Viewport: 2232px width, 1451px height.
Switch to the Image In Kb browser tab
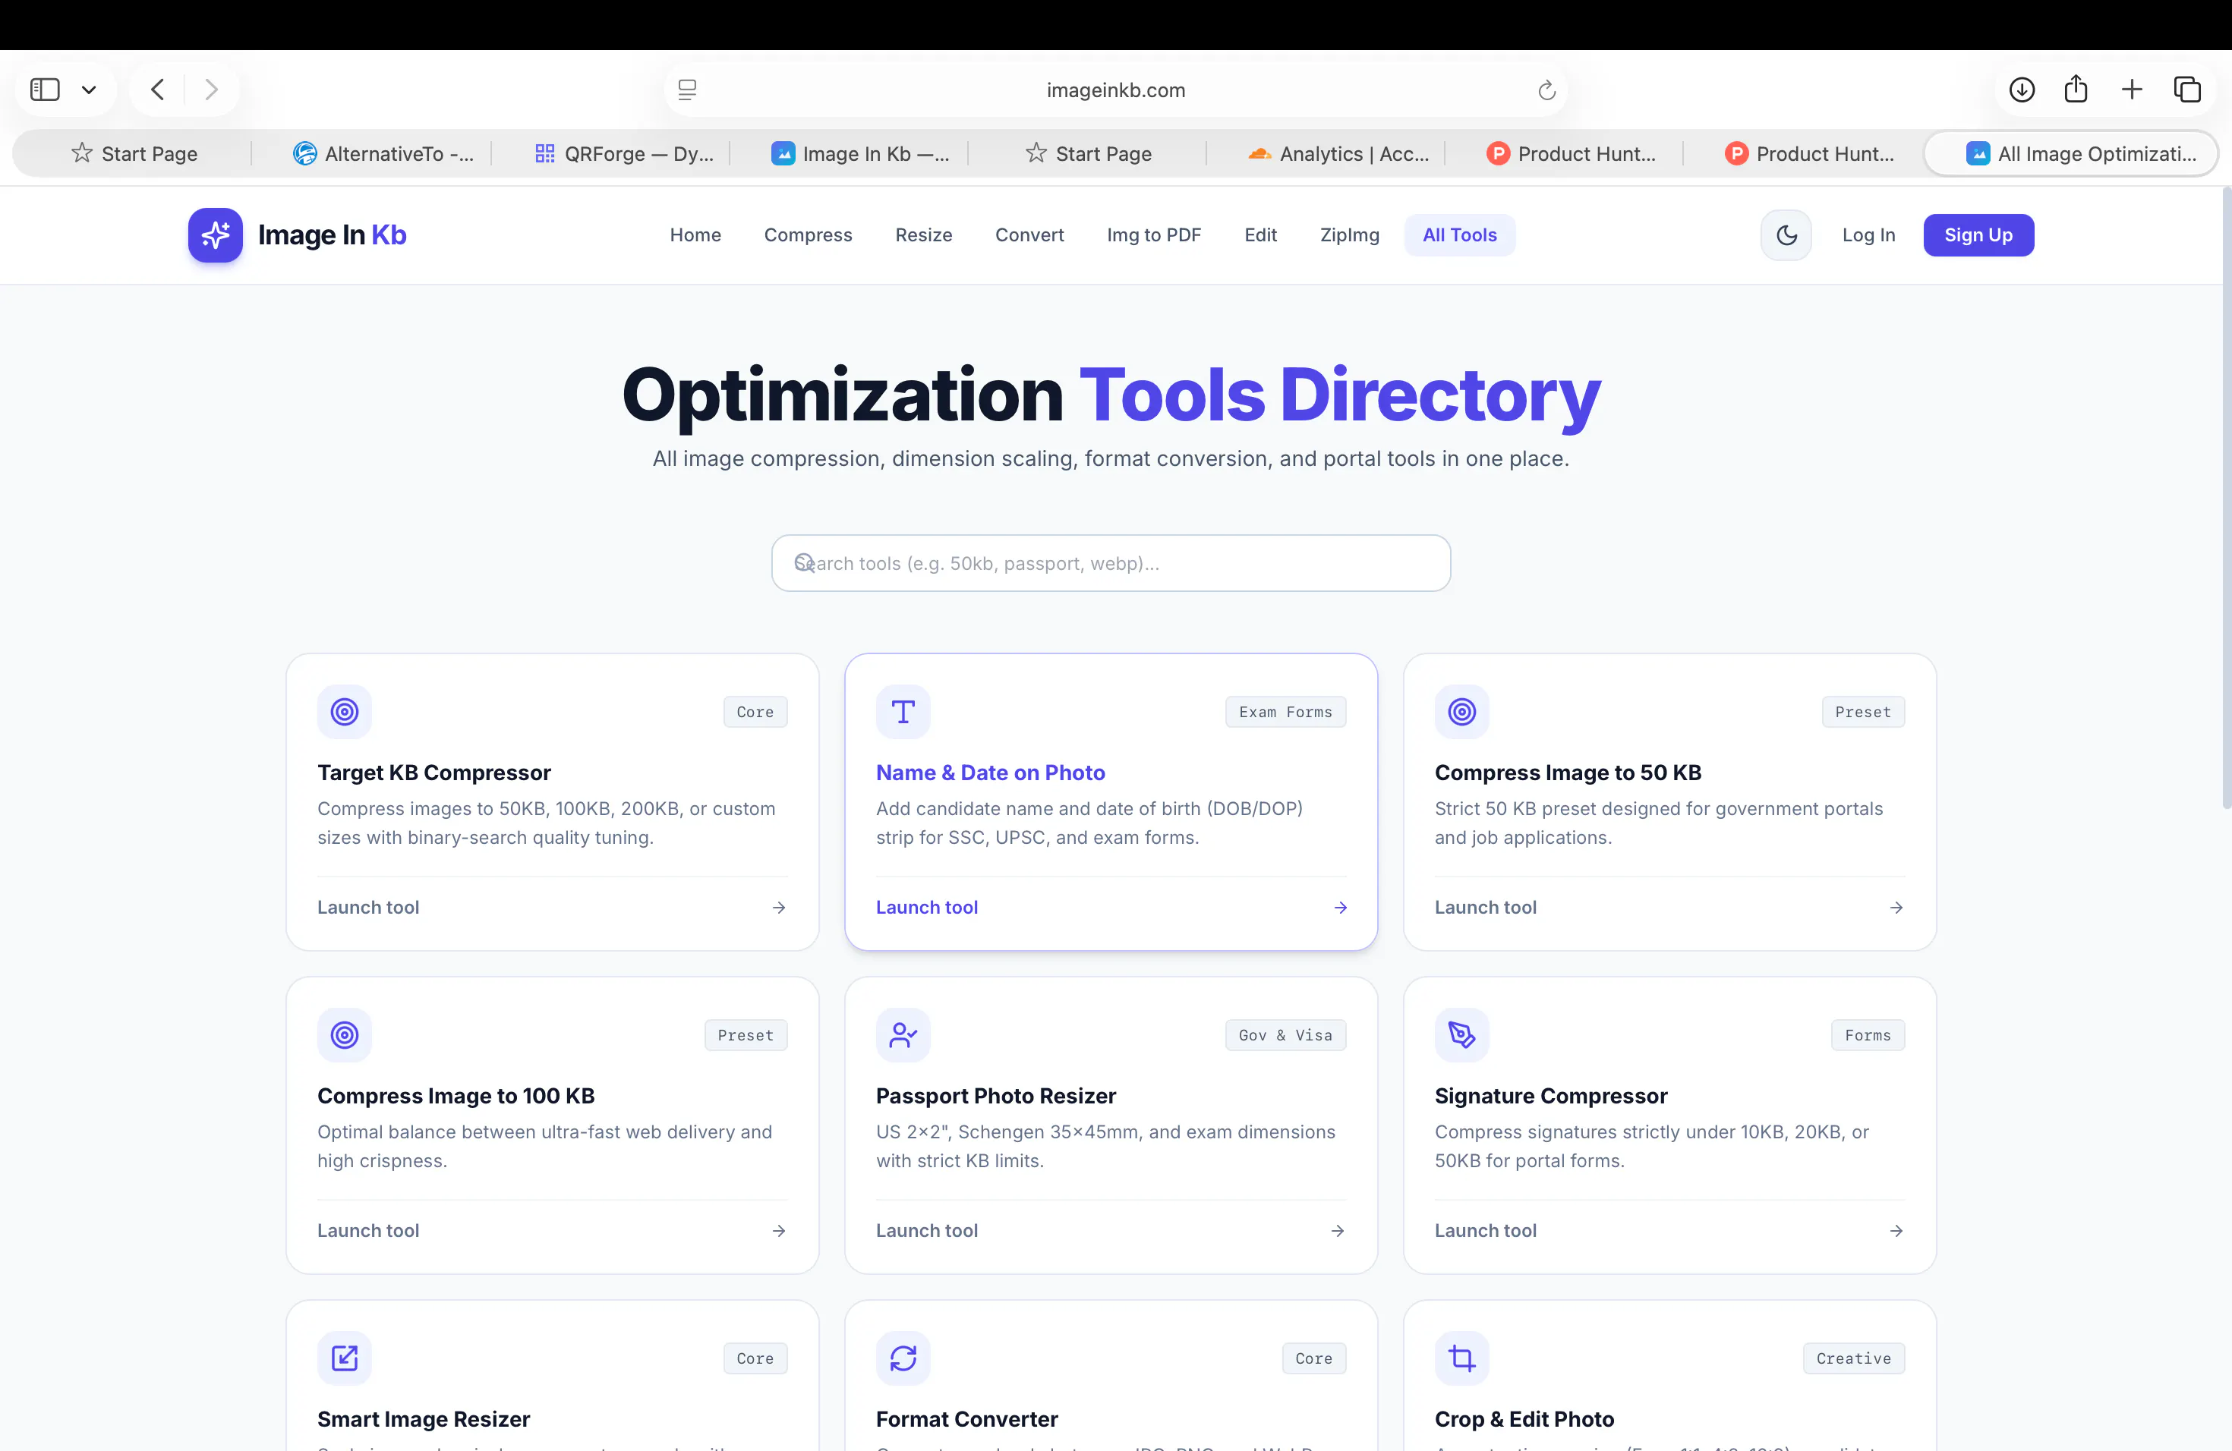pyautogui.click(x=860, y=154)
